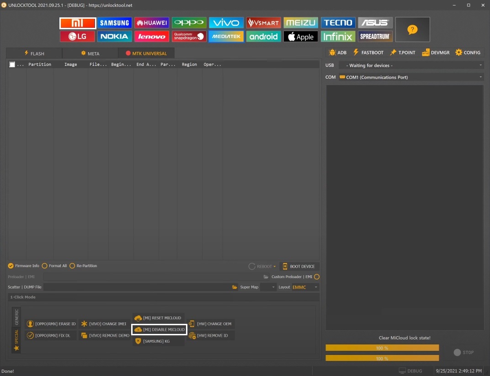This screenshot has width=490, height=376.
Task: Open the help question mark tile
Action: click(x=412, y=30)
